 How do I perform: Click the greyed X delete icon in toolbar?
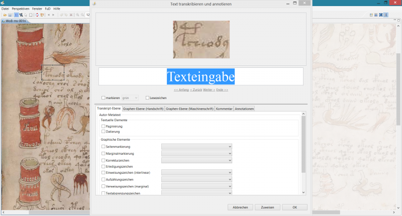point(71,15)
